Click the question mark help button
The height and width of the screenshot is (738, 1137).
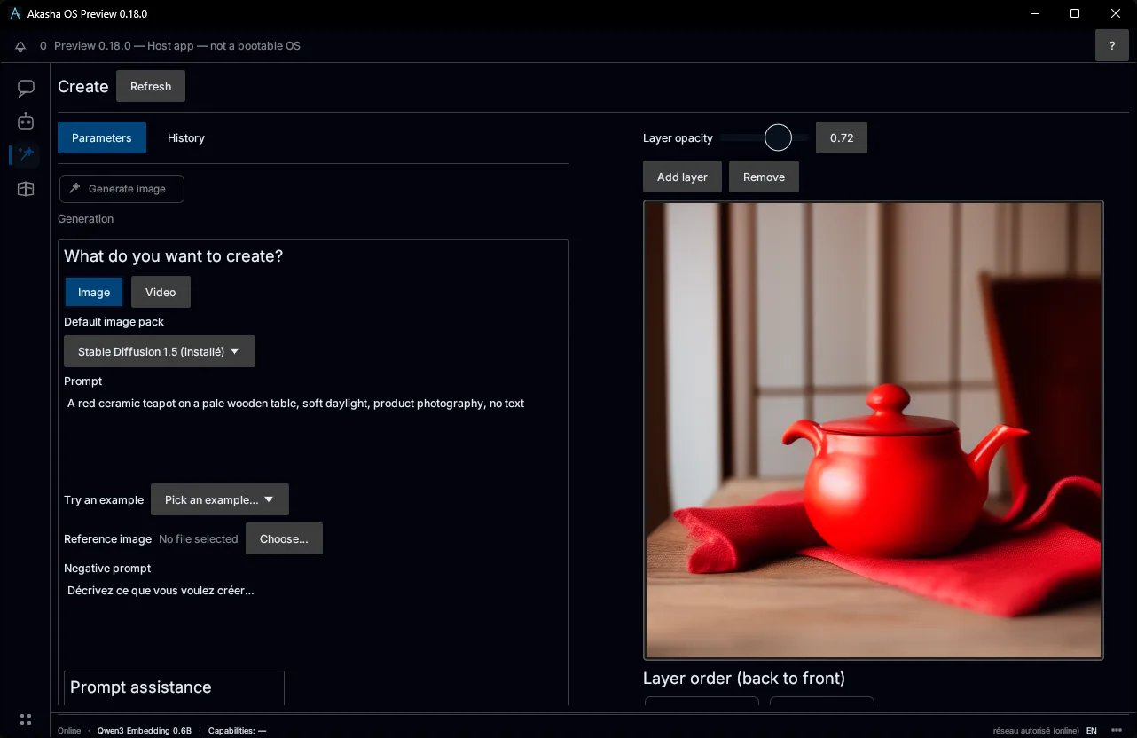point(1112,46)
